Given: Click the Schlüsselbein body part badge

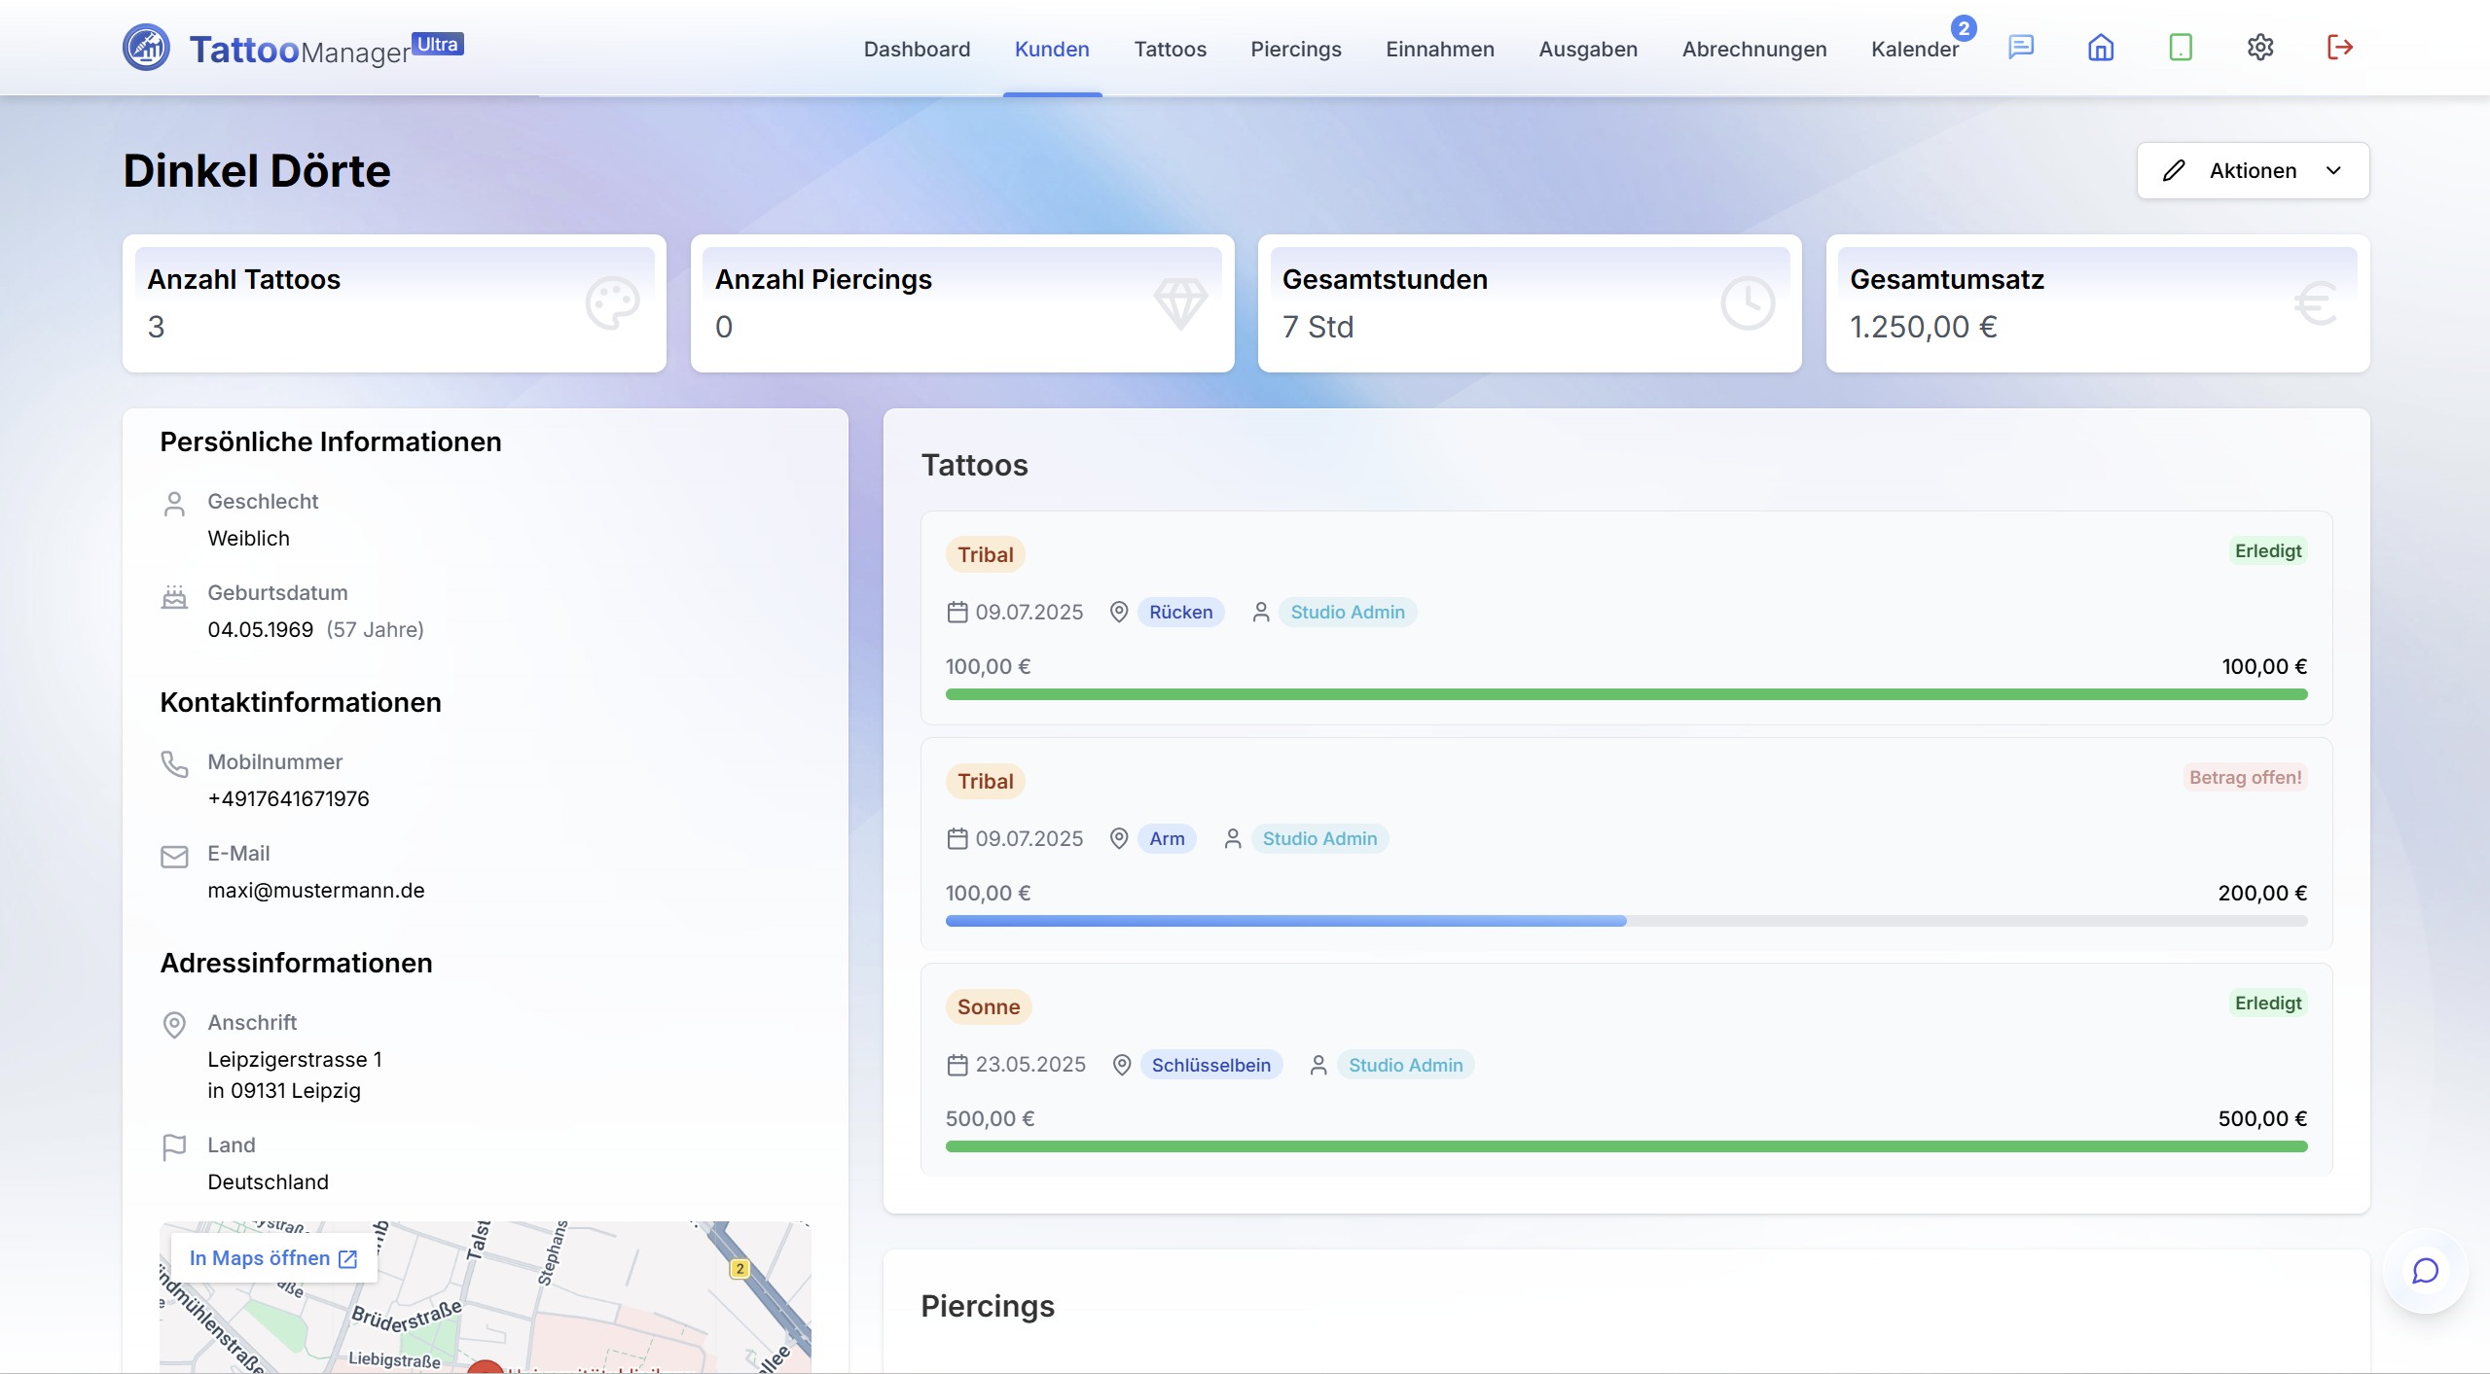Looking at the screenshot, I should 1210,1065.
